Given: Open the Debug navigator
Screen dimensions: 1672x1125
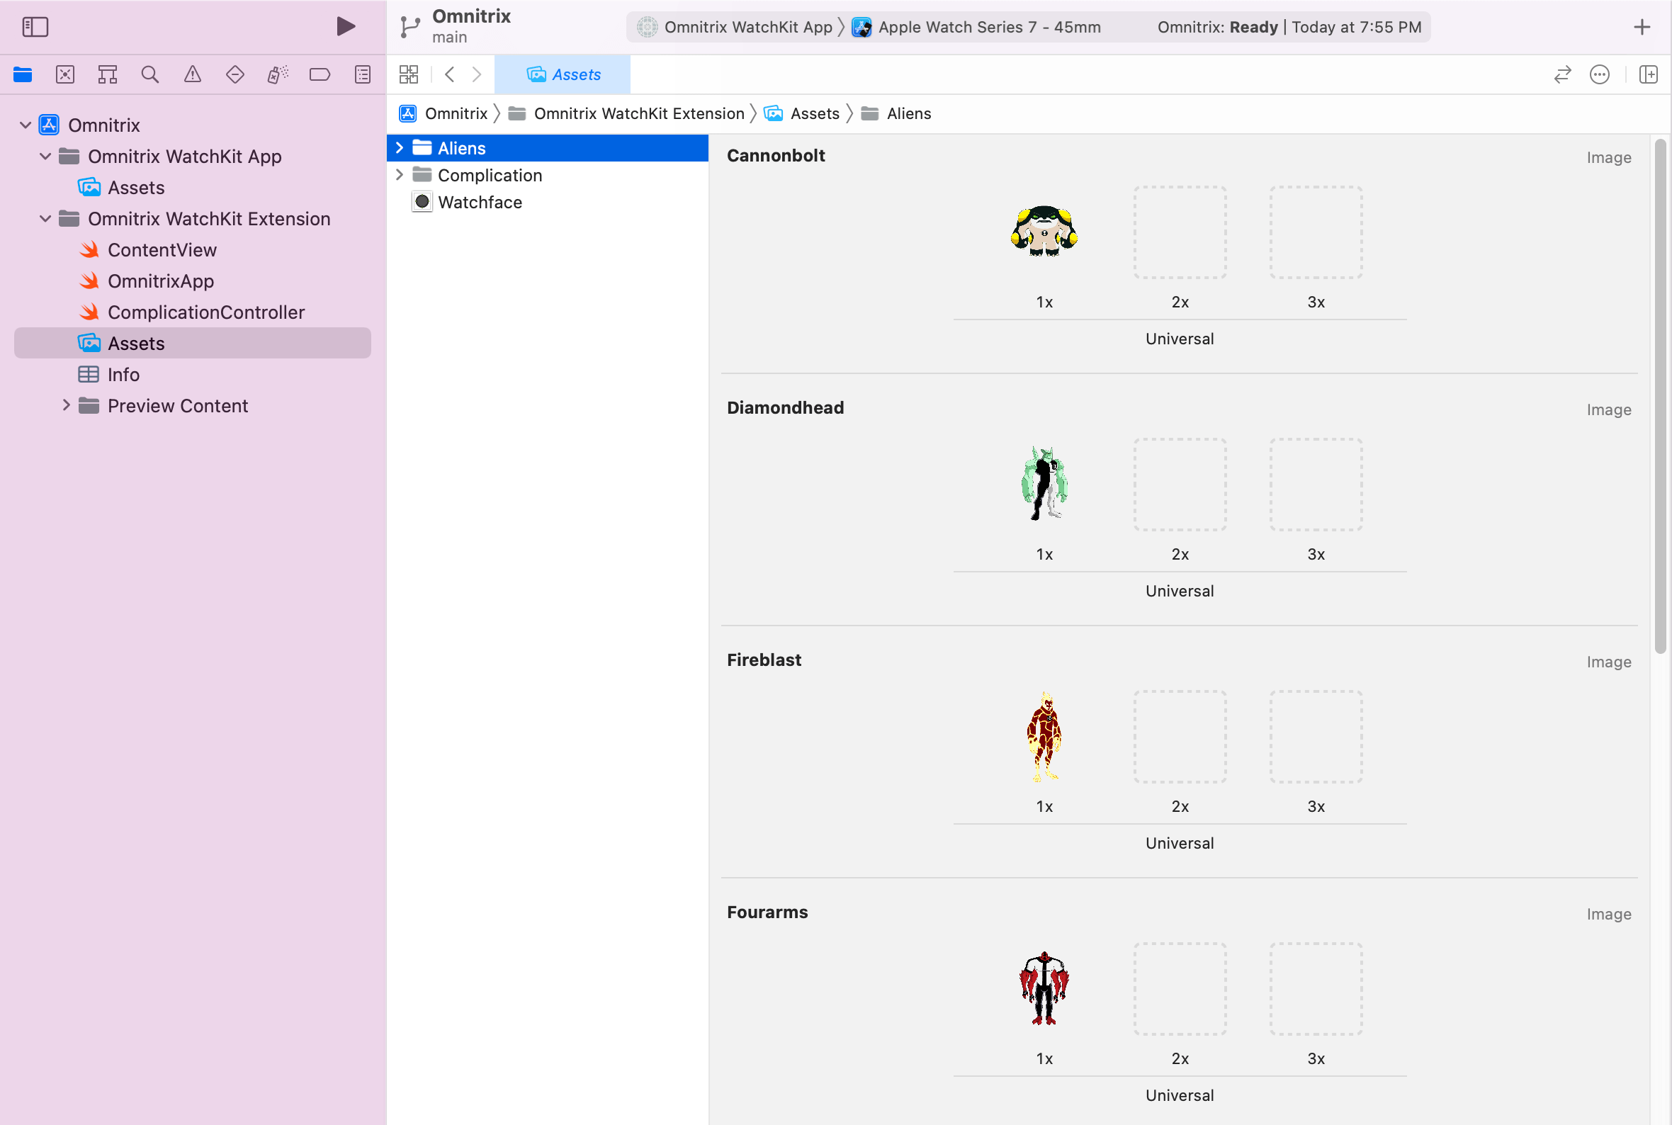Looking at the screenshot, I should coord(278,74).
